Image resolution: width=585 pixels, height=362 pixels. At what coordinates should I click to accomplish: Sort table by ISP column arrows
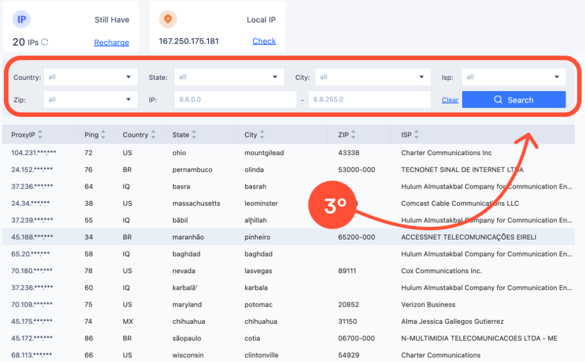click(x=416, y=135)
